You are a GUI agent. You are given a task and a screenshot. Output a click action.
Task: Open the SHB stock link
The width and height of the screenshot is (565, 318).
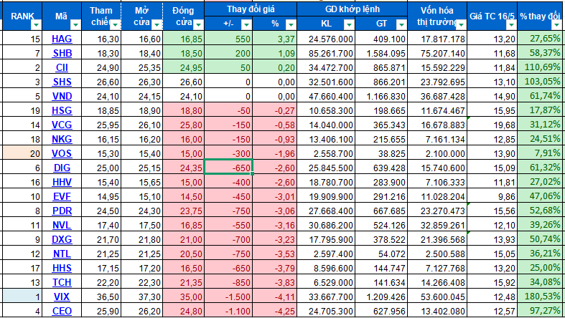click(62, 53)
